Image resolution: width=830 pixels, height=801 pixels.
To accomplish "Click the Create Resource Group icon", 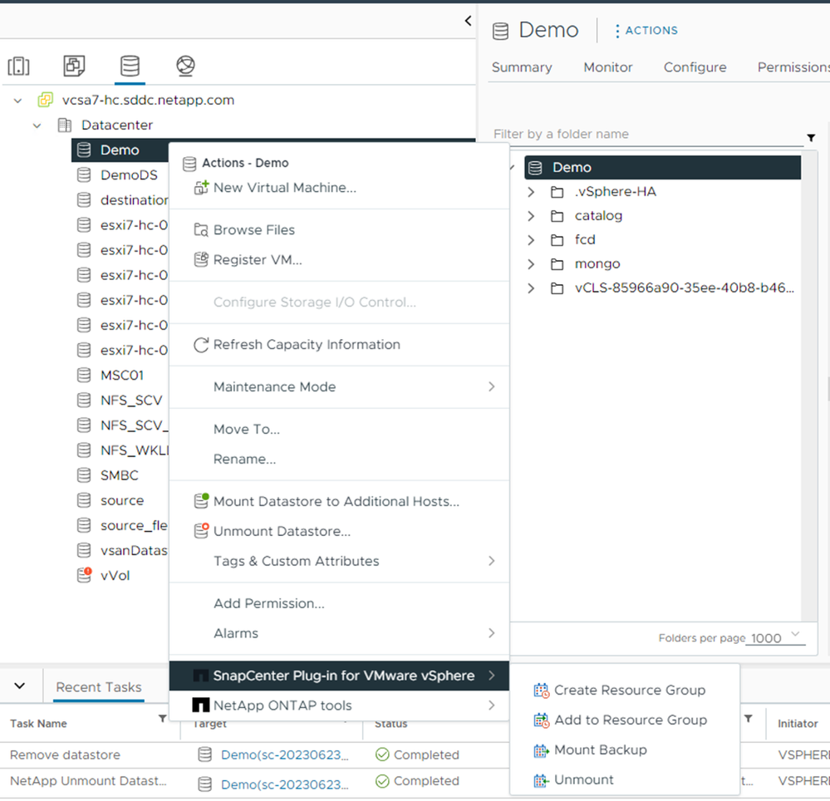I will pyautogui.click(x=542, y=690).
